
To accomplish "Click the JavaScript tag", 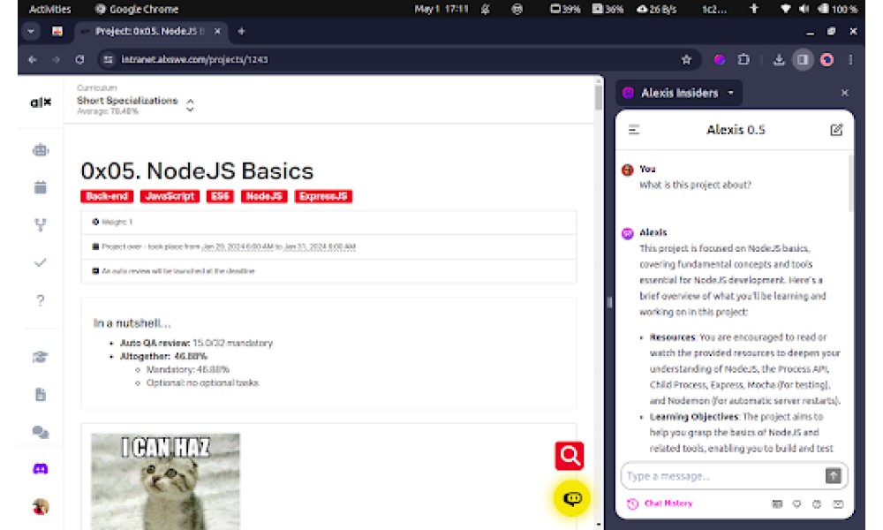I will pos(170,197).
